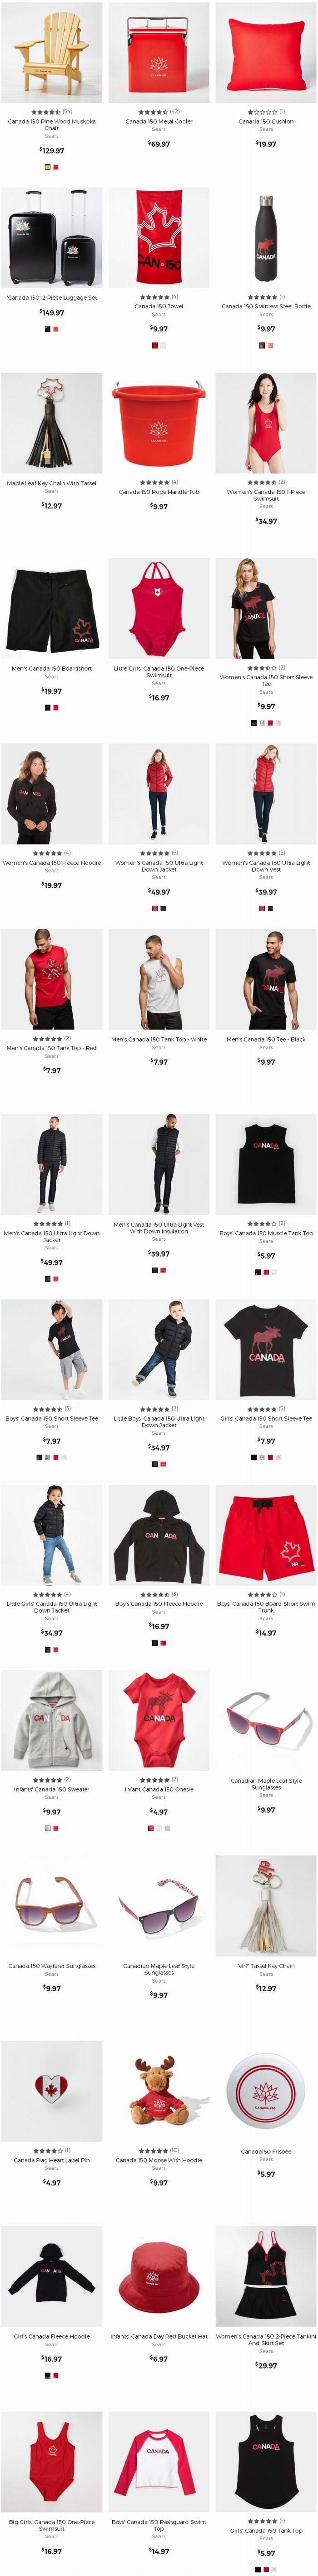318x2576 pixels.
Task: Open the Canada 150 Towel title link
Action: click(x=159, y=306)
